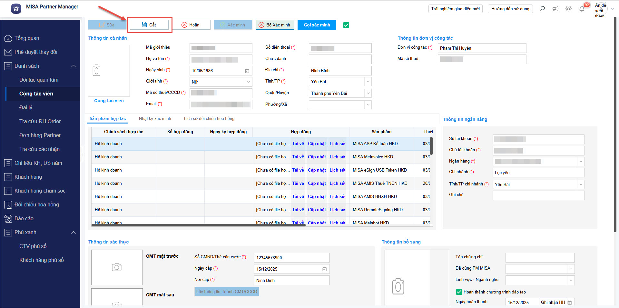Open settings gear icon in header
Screen dimensions: 619x308
pyautogui.click(x=568, y=9)
